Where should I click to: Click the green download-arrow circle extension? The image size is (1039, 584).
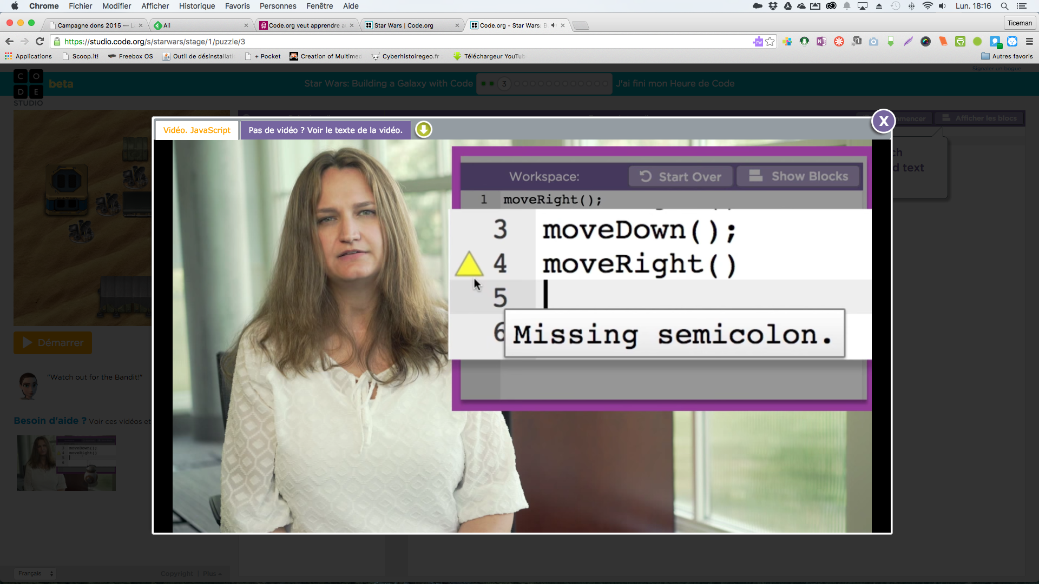(804, 42)
